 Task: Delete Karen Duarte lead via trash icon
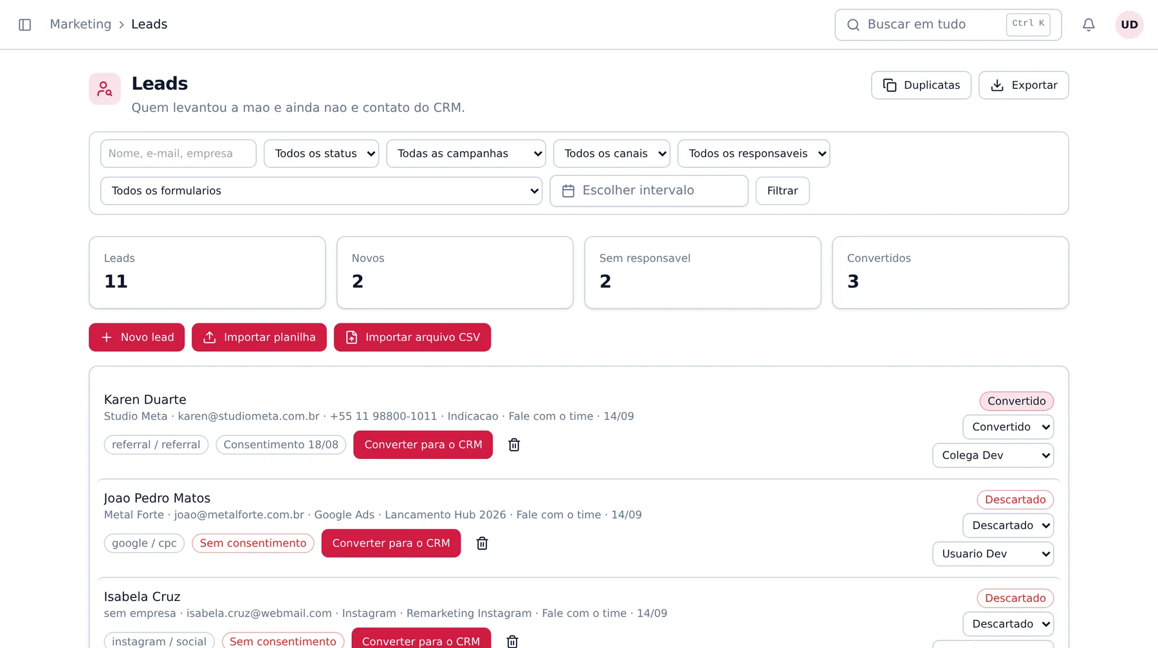(x=514, y=445)
